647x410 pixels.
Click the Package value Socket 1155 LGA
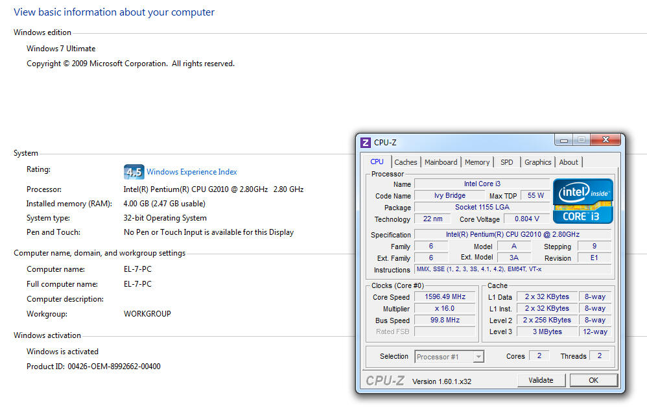coord(482,207)
